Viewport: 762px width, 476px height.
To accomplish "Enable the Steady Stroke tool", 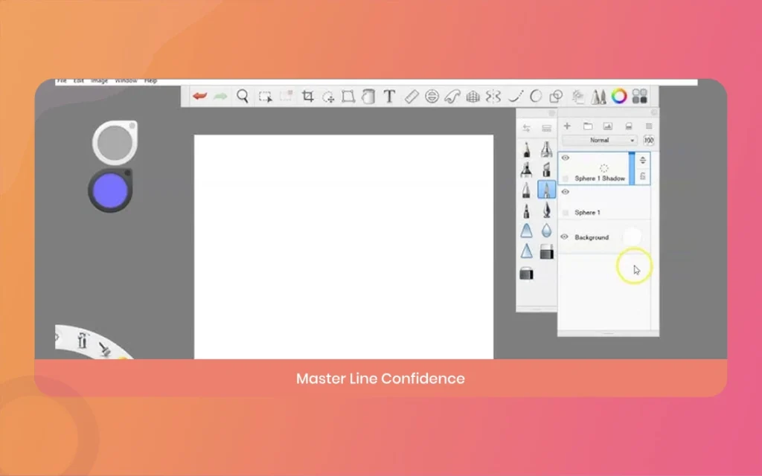I will click(x=515, y=96).
